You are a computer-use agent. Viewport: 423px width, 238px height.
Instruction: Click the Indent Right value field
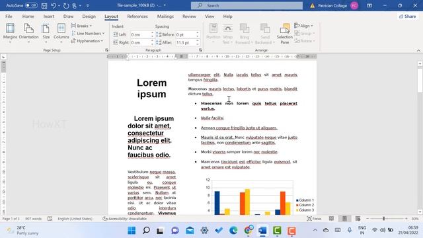click(140, 42)
